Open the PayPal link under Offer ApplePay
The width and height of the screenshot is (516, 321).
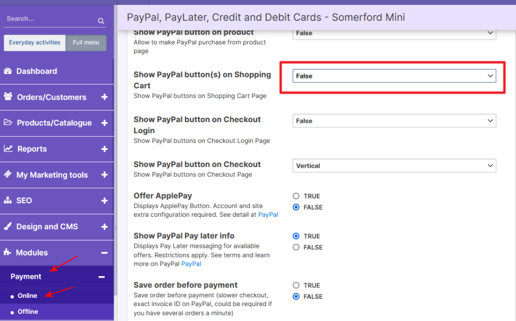pos(268,215)
